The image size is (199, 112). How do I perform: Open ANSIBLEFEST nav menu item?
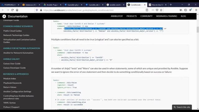[x=117, y=16]
